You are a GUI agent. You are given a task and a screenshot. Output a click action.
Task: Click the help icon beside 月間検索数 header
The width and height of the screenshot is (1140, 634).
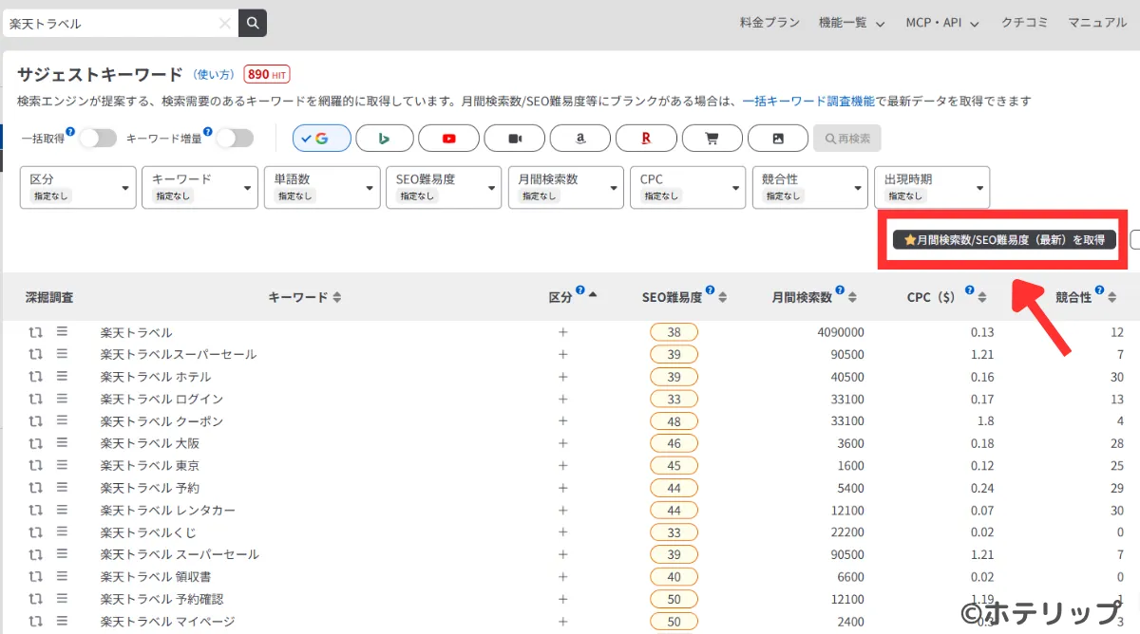[840, 290]
